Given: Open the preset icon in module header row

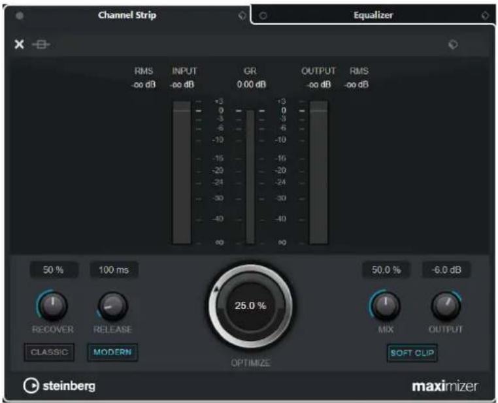Looking at the screenshot, I should [x=453, y=44].
